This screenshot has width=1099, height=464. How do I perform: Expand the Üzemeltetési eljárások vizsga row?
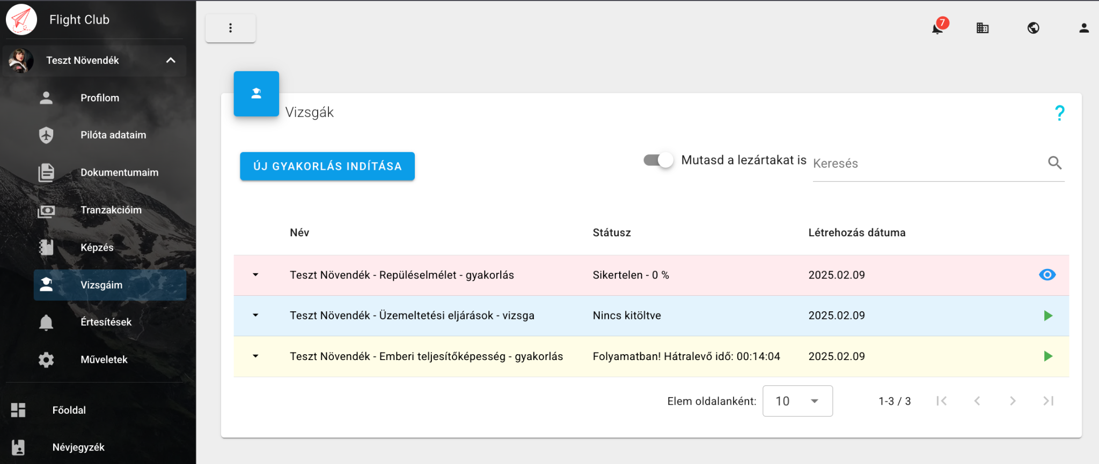255,316
